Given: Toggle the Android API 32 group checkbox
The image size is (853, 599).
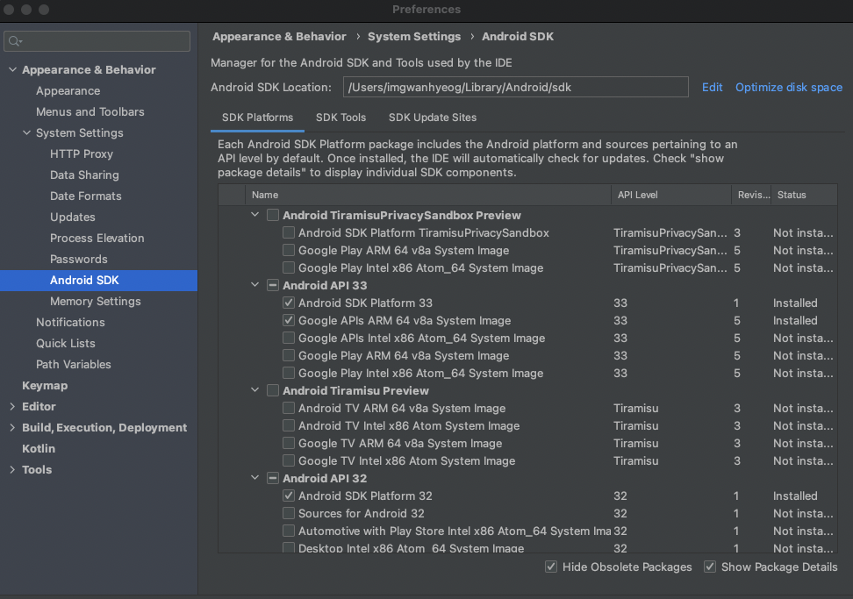Looking at the screenshot, I should [273, 478].
